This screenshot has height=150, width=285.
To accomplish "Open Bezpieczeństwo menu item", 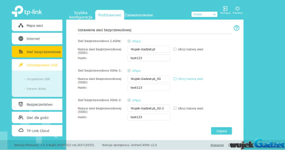I will pyautogui.click(x=37, y=105).
